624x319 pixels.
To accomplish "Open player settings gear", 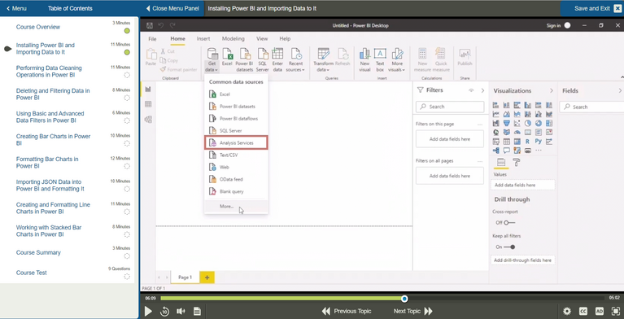I will point(567,311).
